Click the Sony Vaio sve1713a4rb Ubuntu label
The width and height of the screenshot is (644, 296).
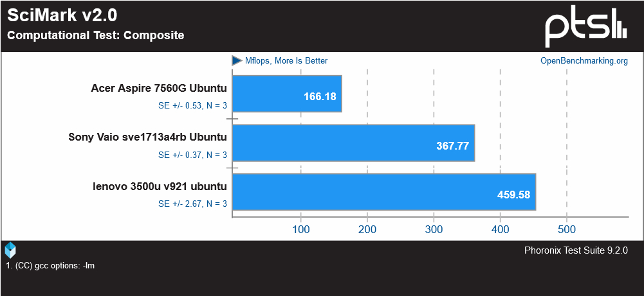pos(148,137)
